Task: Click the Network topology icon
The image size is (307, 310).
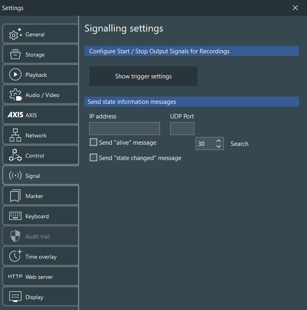Action: 15,135
